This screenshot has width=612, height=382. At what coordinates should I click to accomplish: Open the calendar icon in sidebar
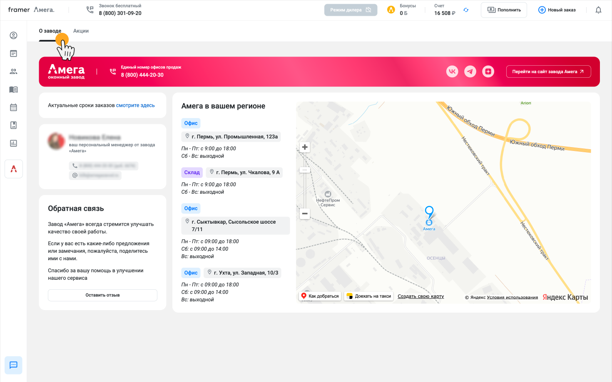13,107
